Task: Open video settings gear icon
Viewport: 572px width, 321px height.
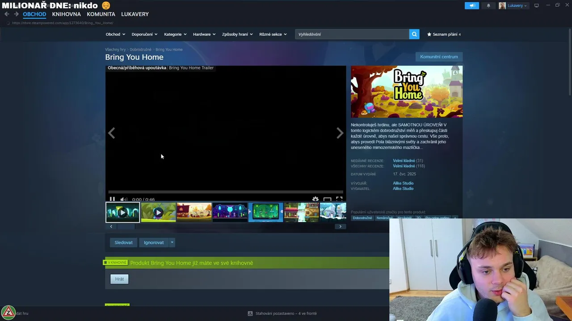Action: [x=315, y=199]
